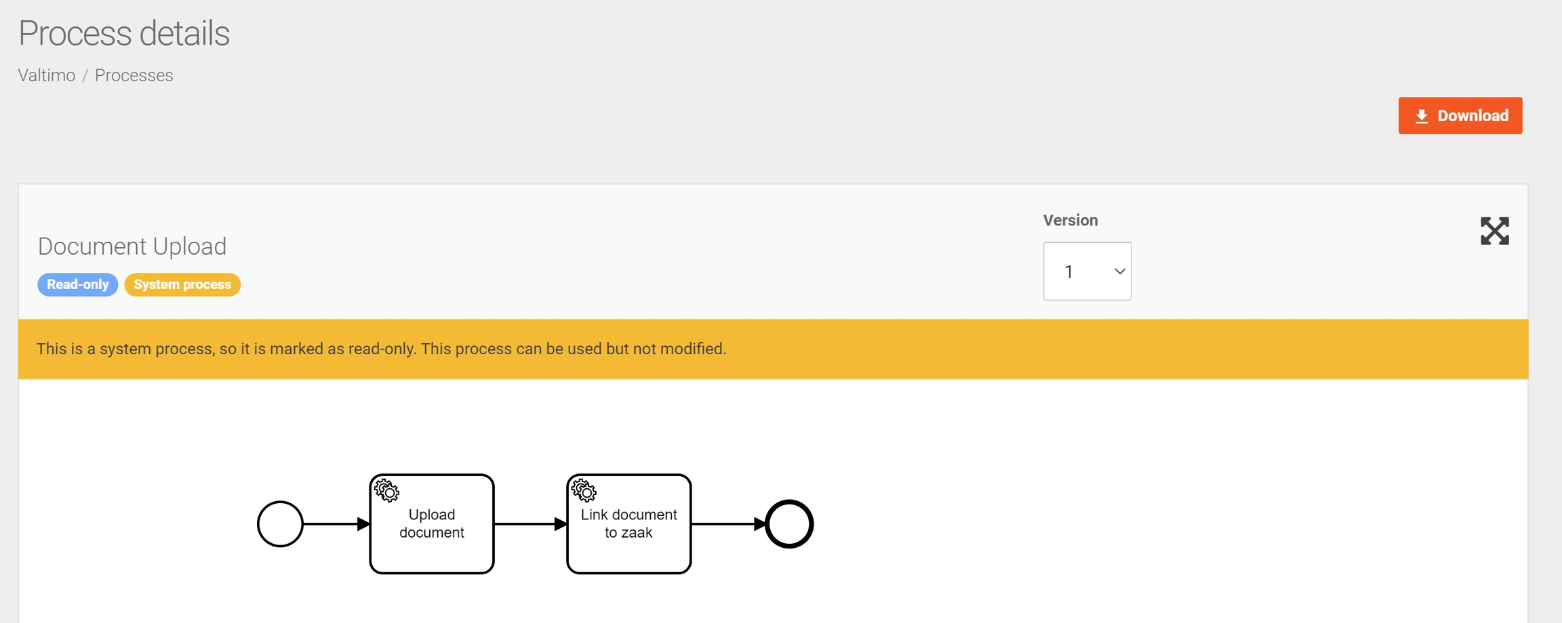Navigate to Processes breadcrumb link

(134, 75)
